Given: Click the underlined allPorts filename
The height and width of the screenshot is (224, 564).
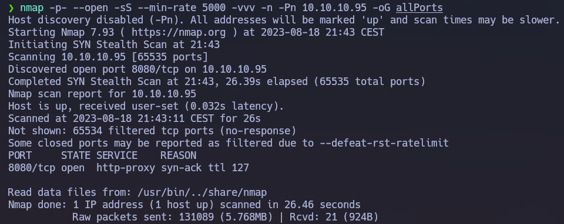Looking at the screenshot, I should point(419,8).
